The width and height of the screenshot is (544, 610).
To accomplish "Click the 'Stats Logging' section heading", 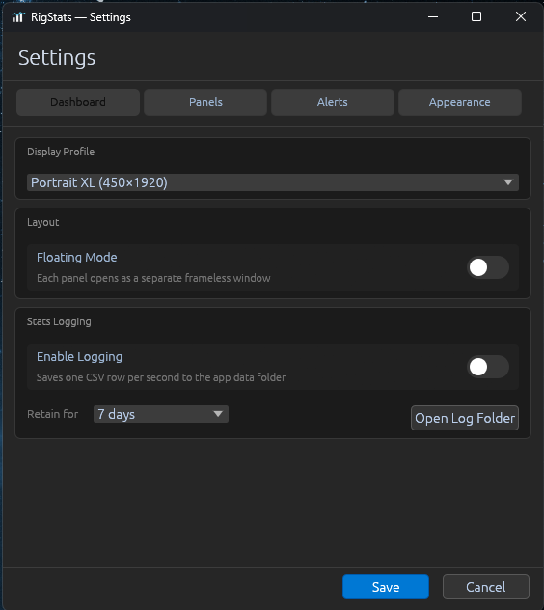I will pos(59,321).
